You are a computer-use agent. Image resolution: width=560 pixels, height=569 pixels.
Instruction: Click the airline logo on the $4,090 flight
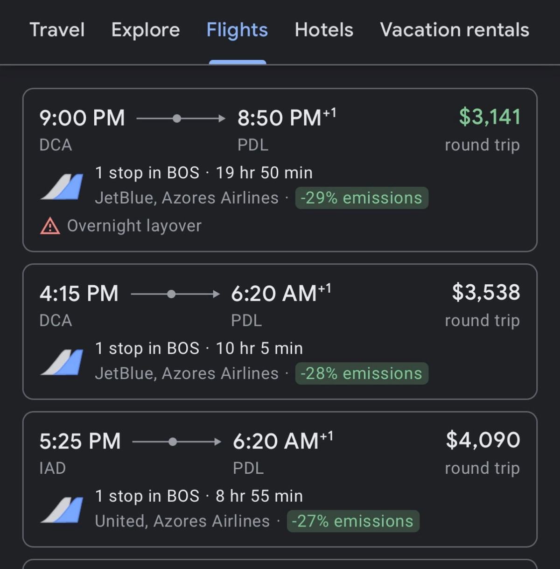(x=62, y=509)
